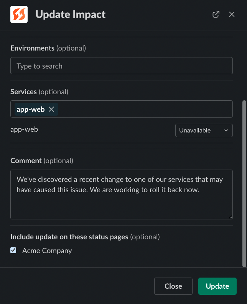The image size is (247, 304).
Task: Click inside the Services selection field
Action: 146,109
